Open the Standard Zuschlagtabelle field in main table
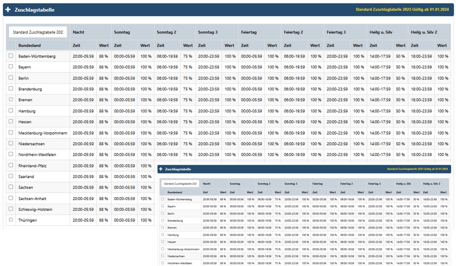456x266 pixels. coord(38,32)
